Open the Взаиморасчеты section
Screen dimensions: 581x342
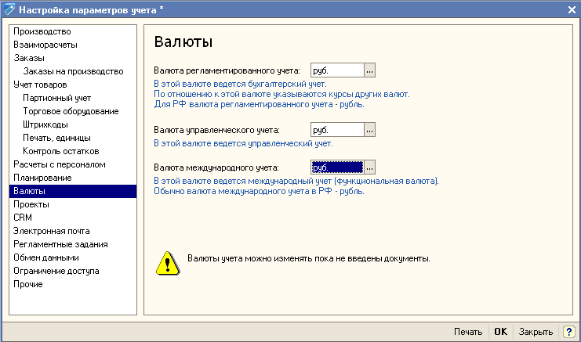tap(73, 45)
